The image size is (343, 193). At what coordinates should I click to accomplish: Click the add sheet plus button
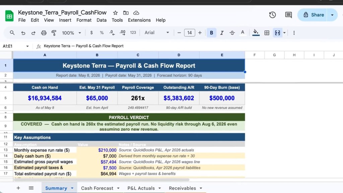pos(18,188)
